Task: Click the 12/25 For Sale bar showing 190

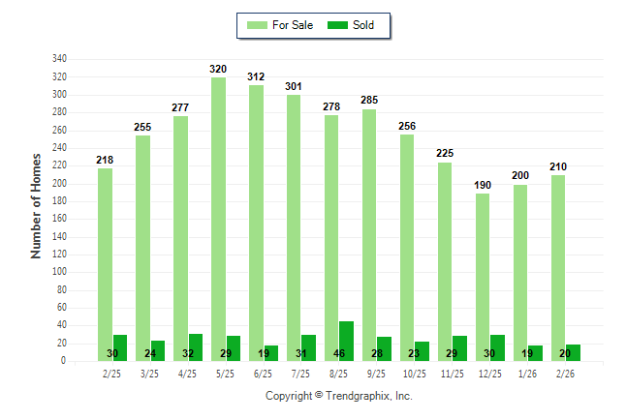Action: tap(483, 277)
